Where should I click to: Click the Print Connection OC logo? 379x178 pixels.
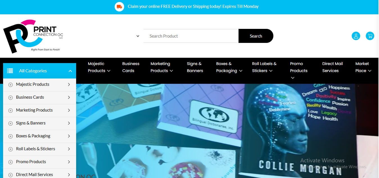[33, 36]
